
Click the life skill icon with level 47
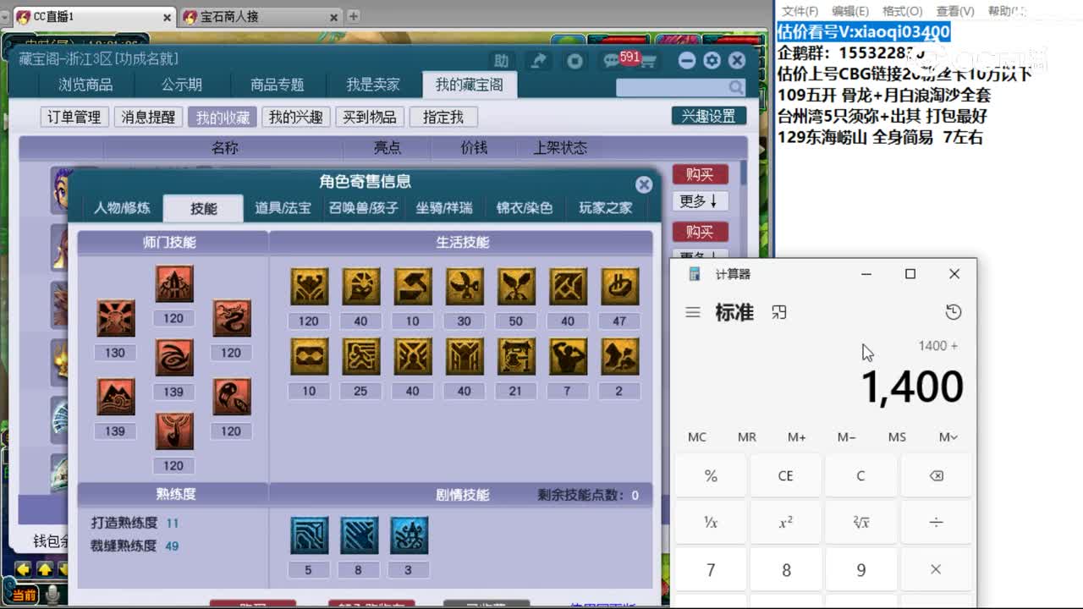coord(620,285)
